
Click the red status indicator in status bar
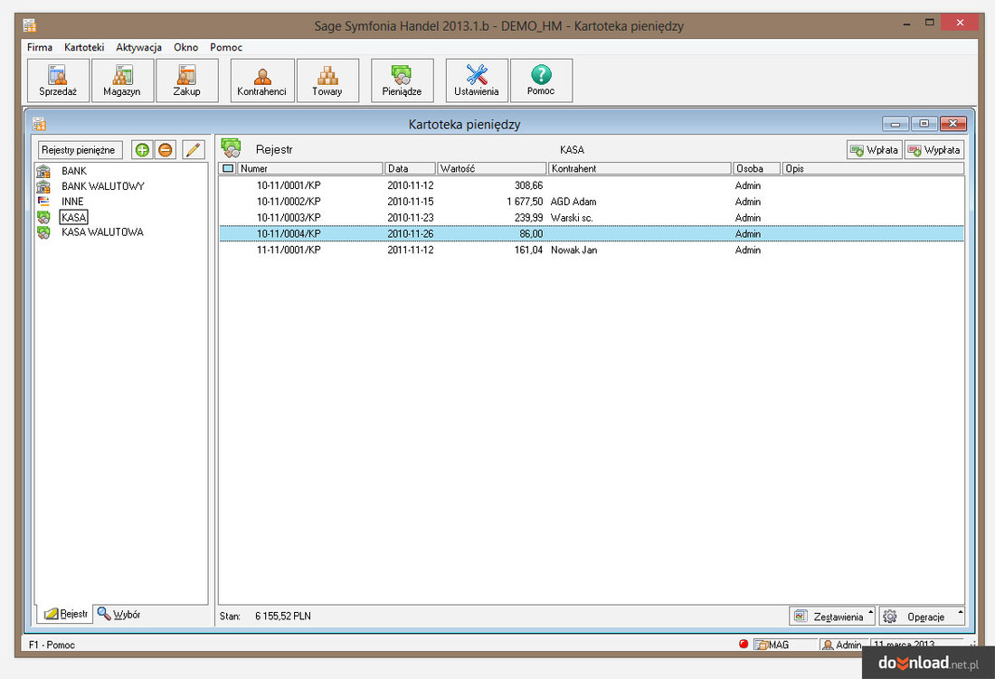click(744, 644)
